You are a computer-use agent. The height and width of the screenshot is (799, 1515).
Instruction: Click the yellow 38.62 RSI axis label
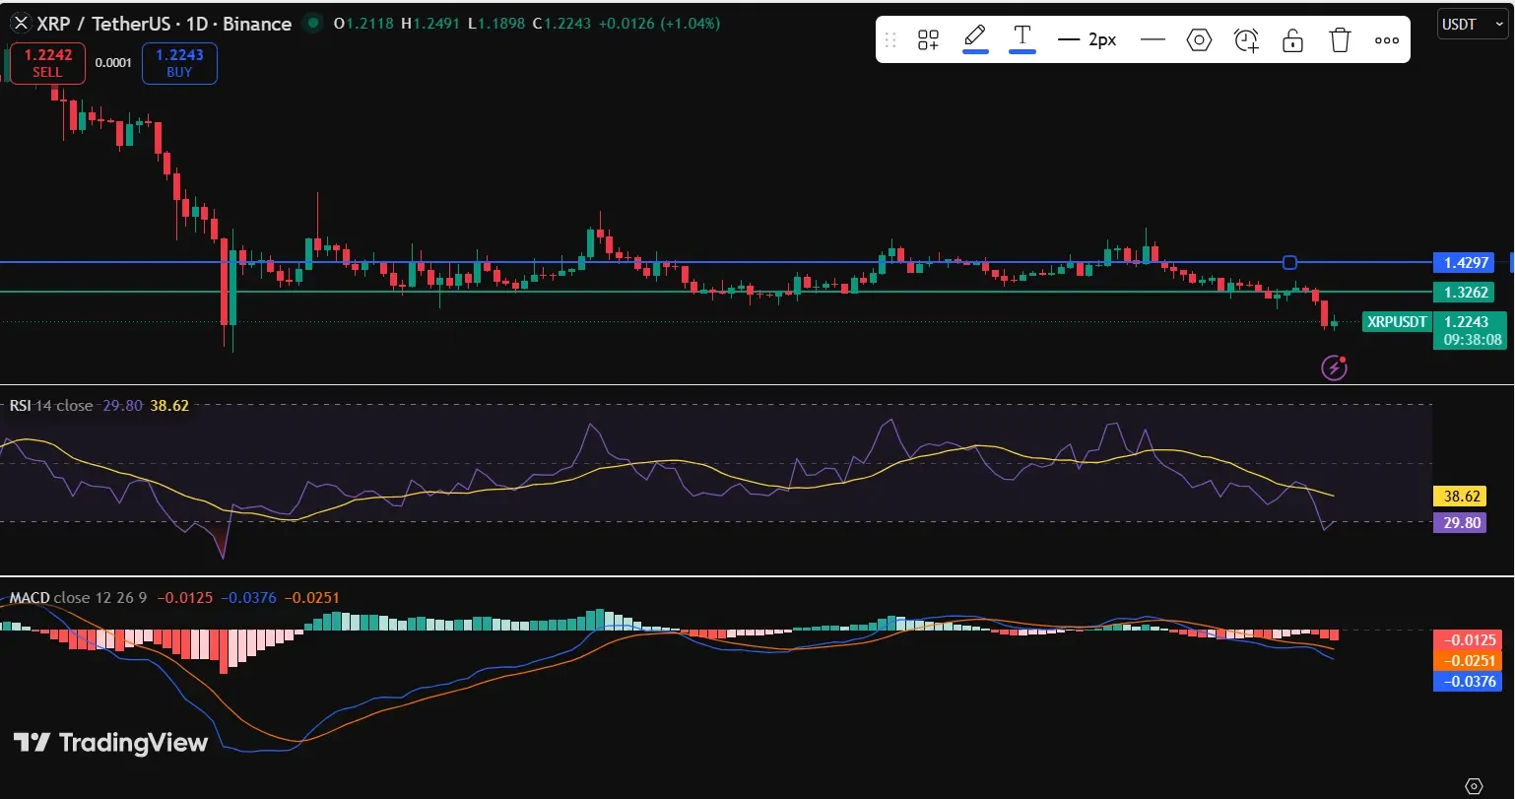tap(1459, 498)
